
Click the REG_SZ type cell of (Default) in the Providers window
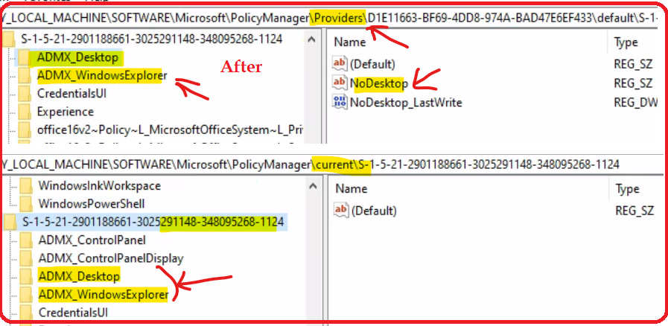pos(633,64)
